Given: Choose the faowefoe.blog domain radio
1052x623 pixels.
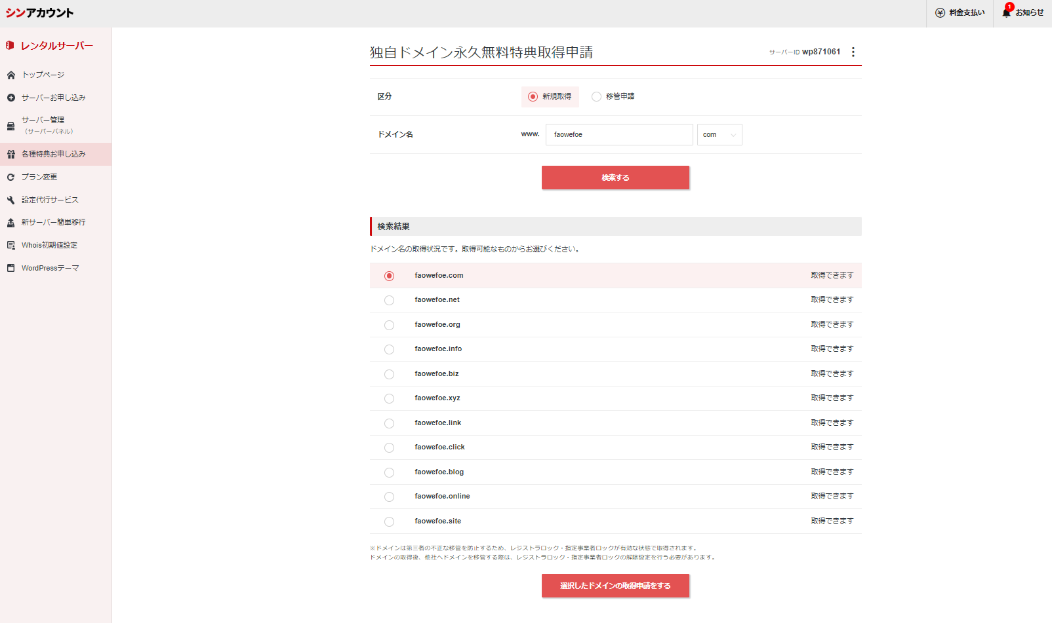Looking at the screenshot, I should (389, 472).
